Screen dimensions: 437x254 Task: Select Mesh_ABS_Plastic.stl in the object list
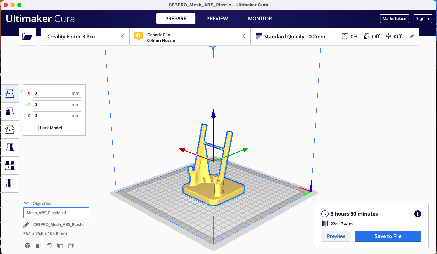(x=56, y=213)
